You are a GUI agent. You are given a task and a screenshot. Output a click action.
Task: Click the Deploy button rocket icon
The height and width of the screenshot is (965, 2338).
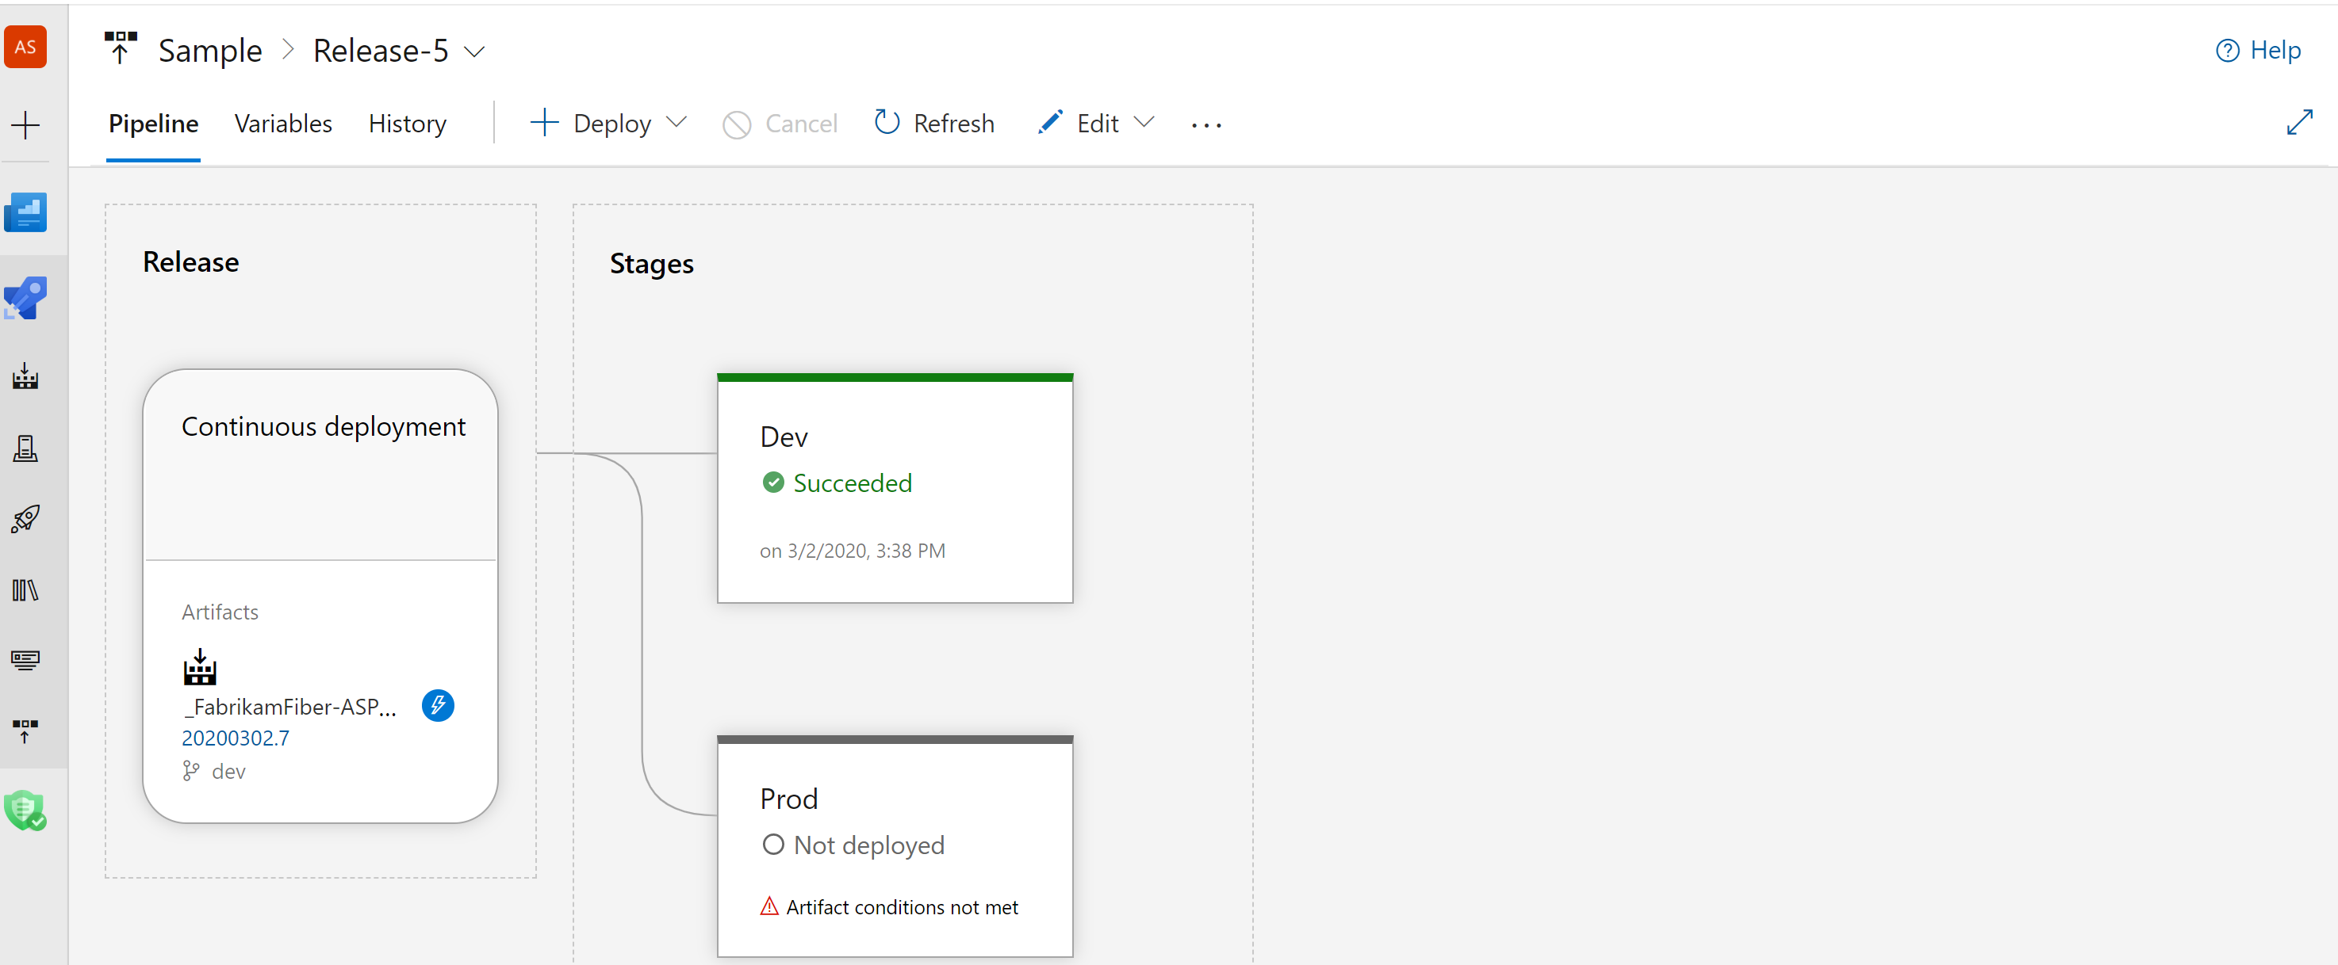click(27, 520)
